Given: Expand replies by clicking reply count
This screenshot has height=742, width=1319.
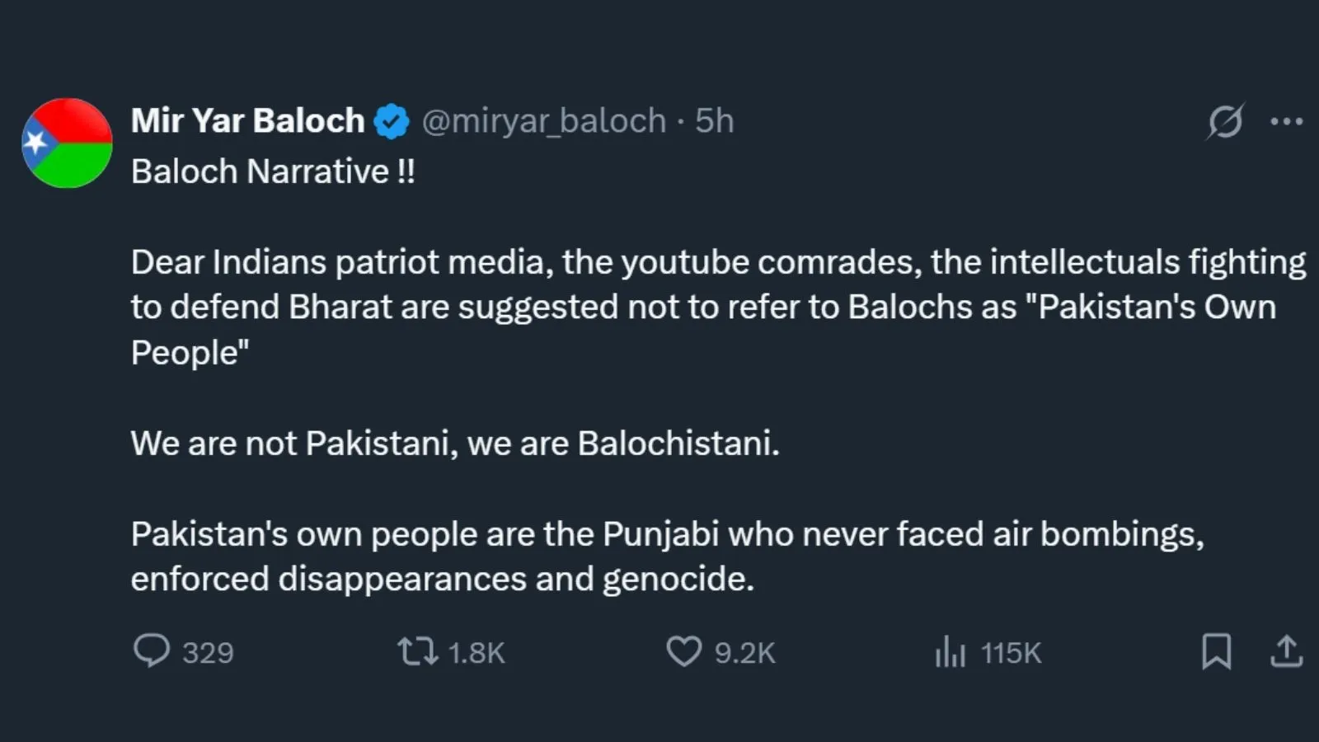Looking at the screenshot, I should coord(209,653).
